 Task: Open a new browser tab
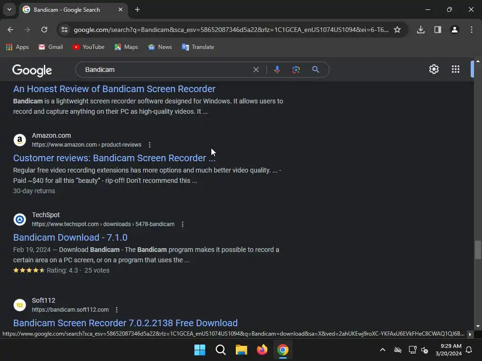coord(137,9)
